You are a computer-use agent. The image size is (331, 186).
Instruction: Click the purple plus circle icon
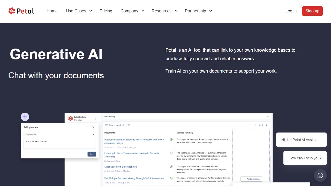pos(25,117)
